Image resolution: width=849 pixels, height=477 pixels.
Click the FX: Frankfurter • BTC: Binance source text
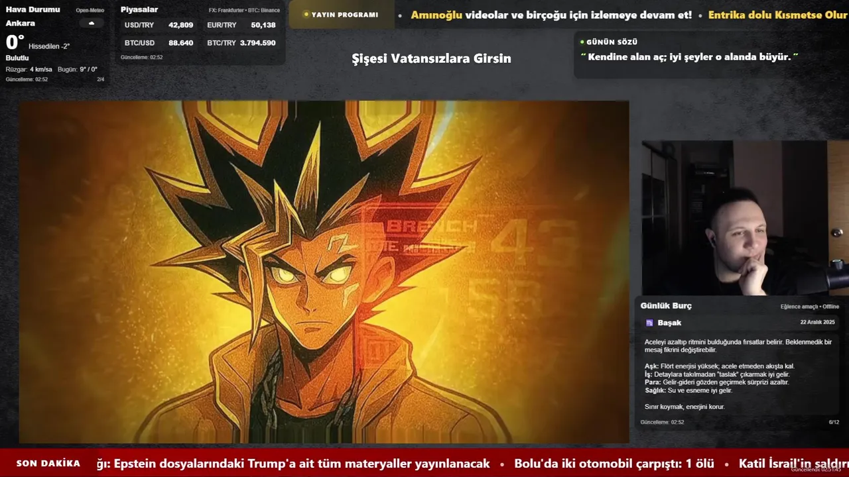pyautogui.click(x=244, y=10)
